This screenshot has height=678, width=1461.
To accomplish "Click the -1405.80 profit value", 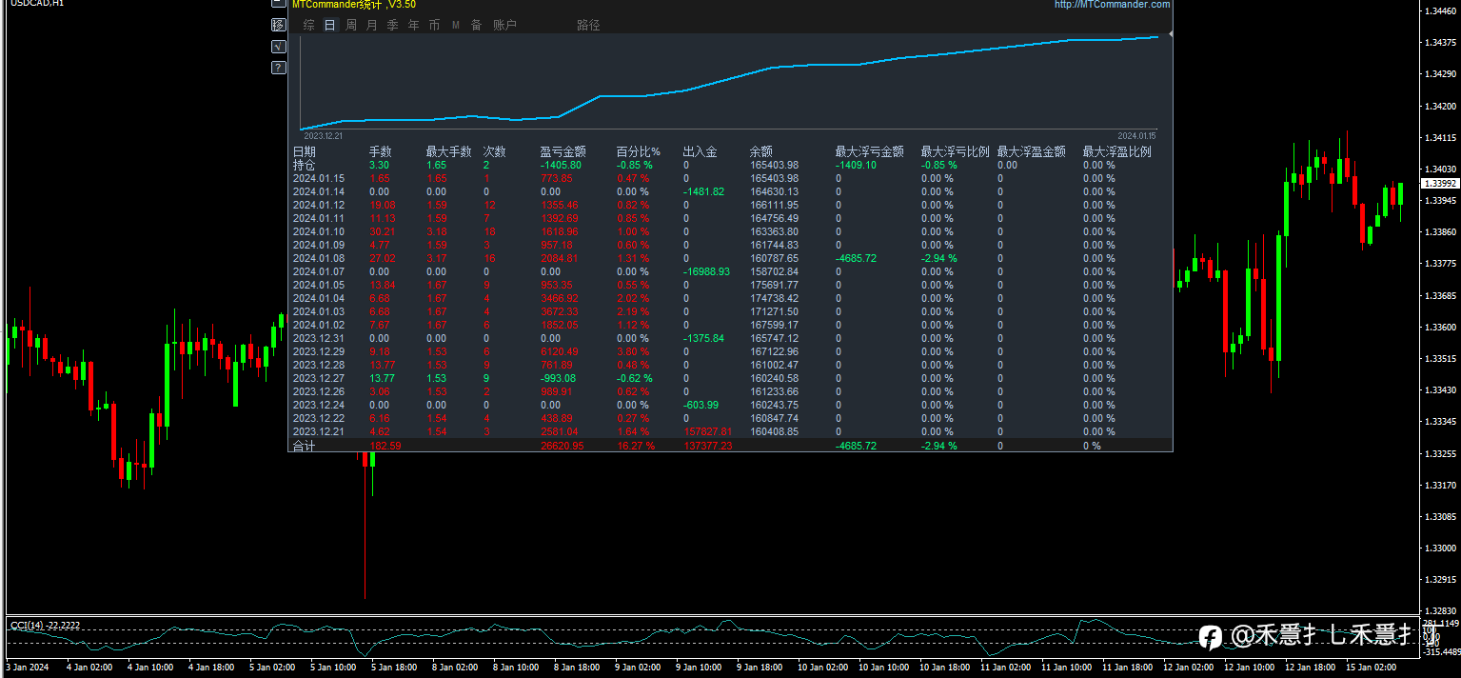I will pos(561,165).
